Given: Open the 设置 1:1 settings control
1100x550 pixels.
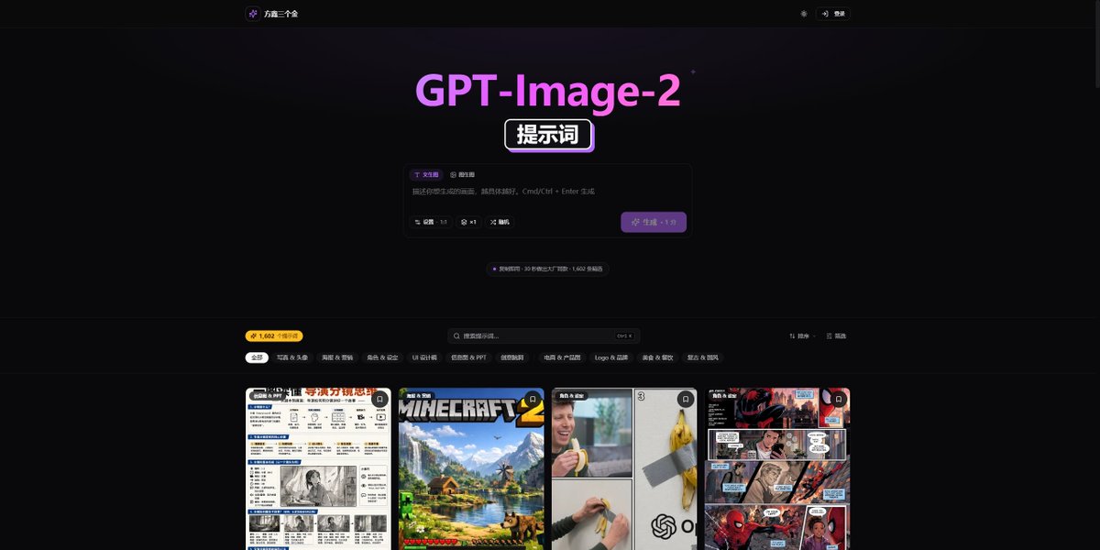Looking at the screenshot, I should tap(431, 222).
